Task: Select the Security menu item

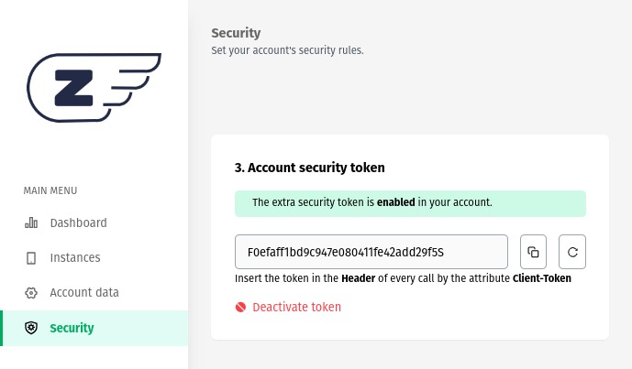Action: click(72, 328)
